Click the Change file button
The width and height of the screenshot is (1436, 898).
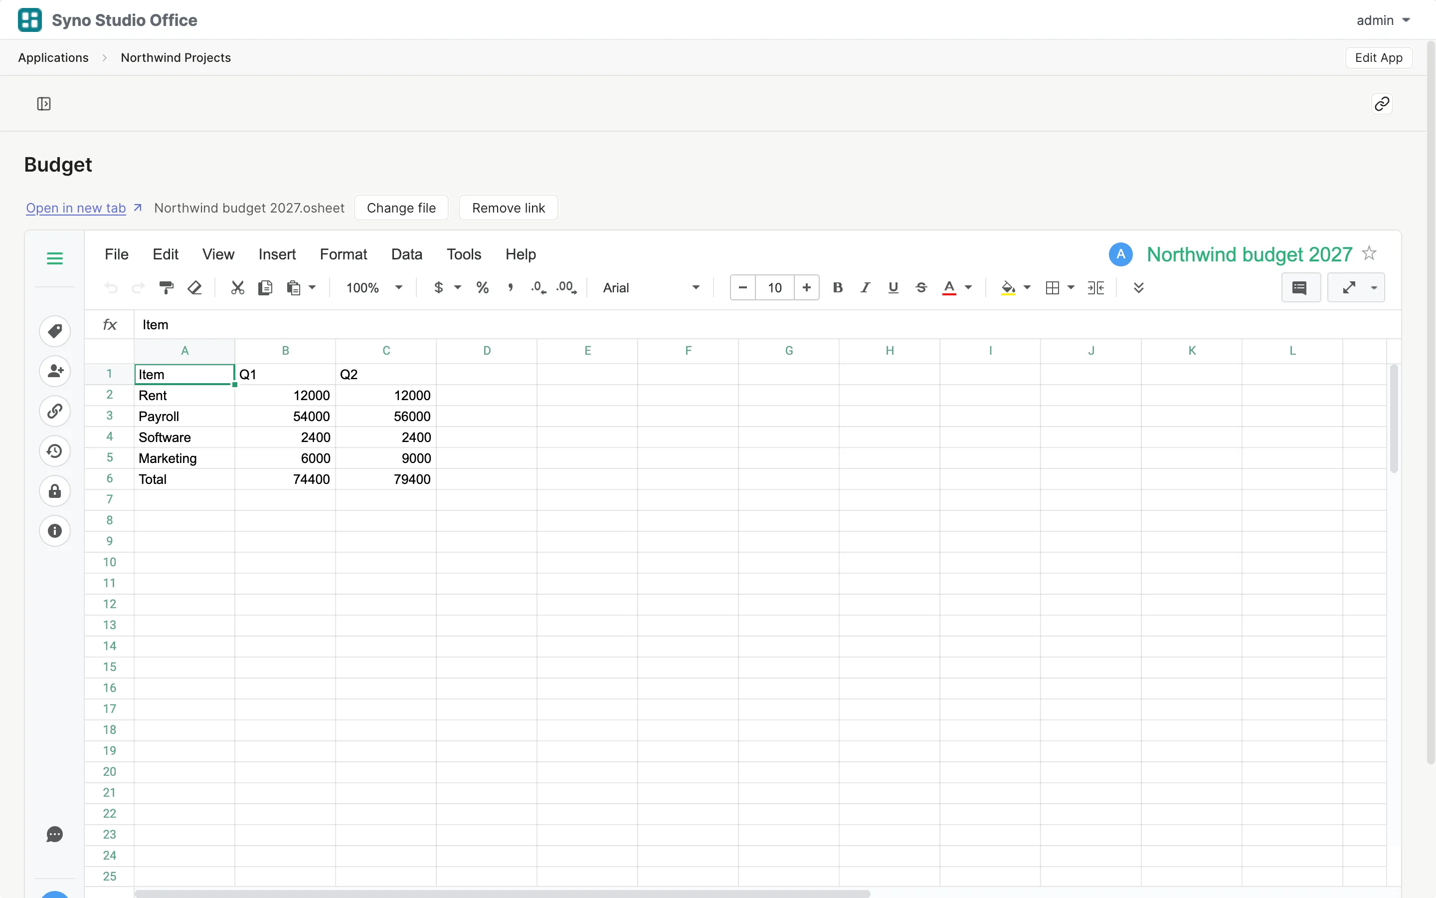click(401, 208)
